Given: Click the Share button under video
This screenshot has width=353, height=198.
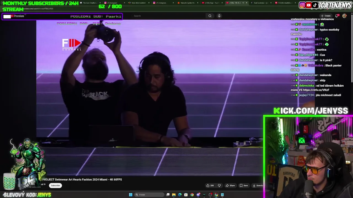Looking at the screenshot, I should pyautogui.click(x=230, y=186).
